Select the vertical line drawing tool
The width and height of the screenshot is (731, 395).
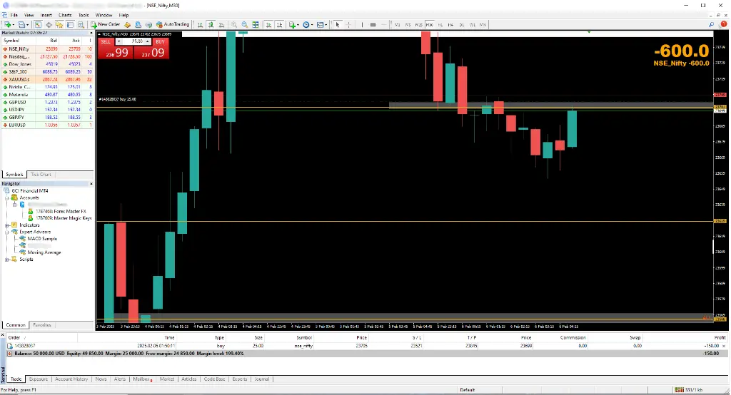[362, 24]
